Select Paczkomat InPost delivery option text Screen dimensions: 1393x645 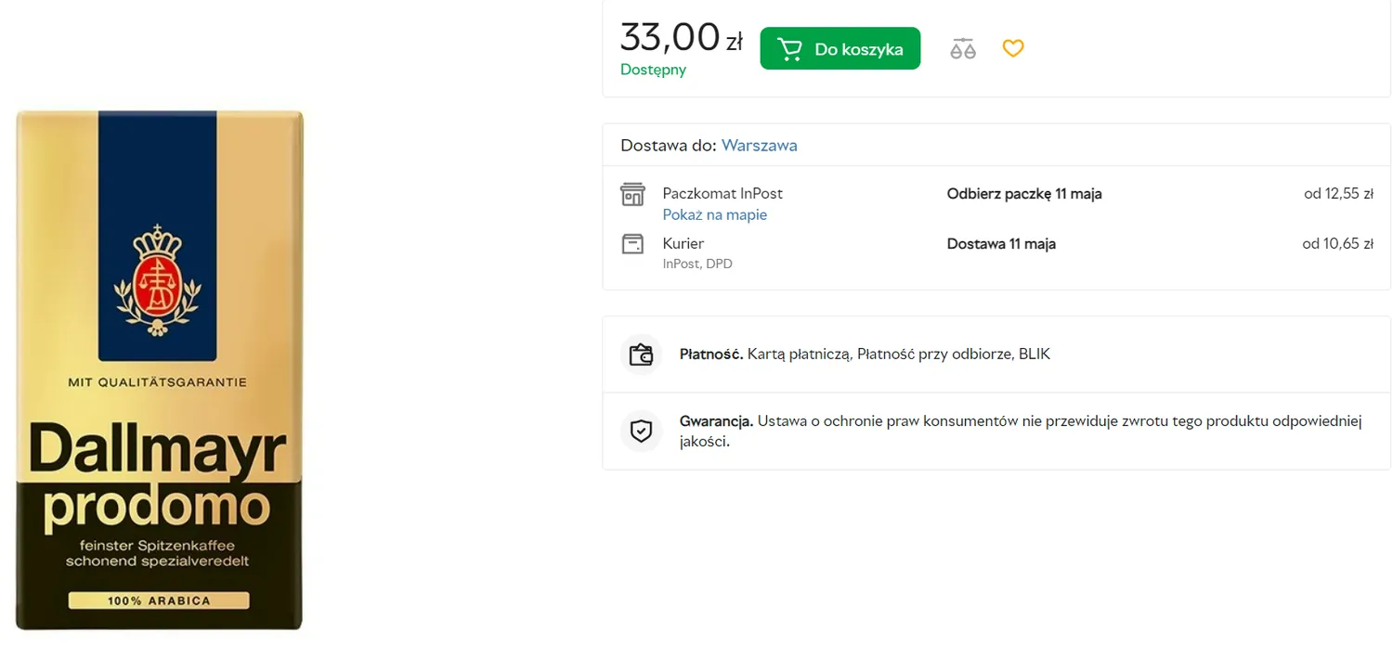tap(723, 193)
